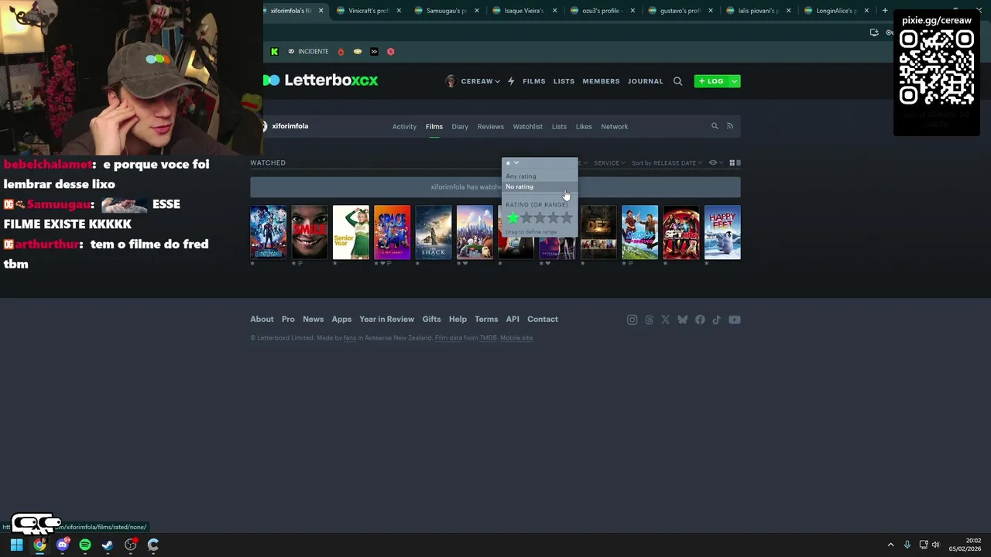Viewport: 991px width, 557px height.
Task: Open the Smile movie poster
Action: click(x=310, y=232)
